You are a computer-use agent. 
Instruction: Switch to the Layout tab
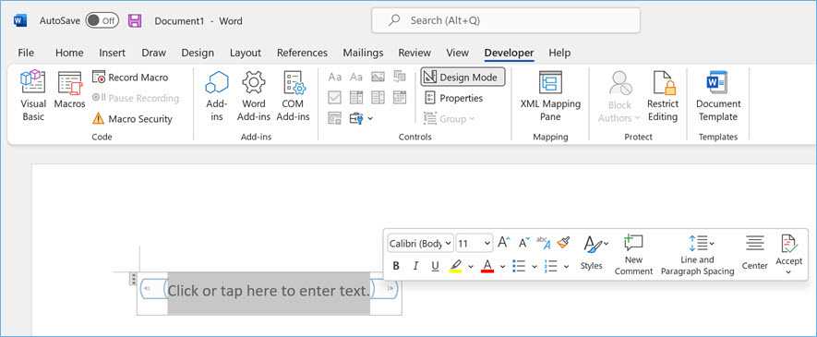[x=246, y=53]
